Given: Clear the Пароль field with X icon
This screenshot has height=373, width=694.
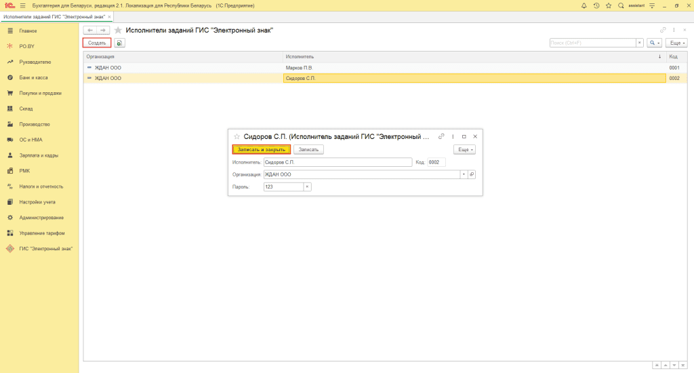Looking at the screenshot, I should coord(307,186).
